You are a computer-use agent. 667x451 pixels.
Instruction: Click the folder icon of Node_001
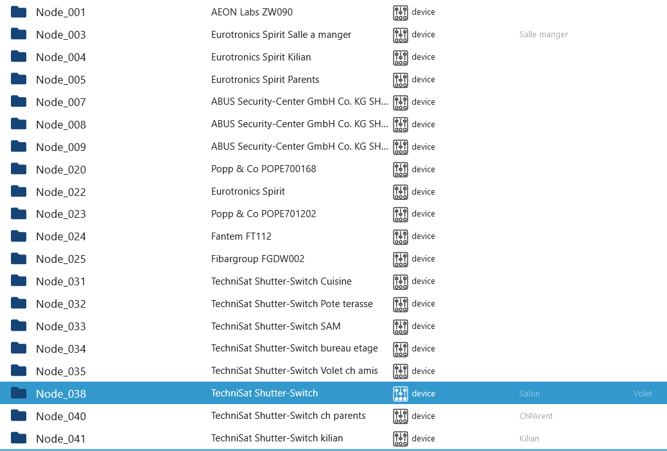click(19, 12)
